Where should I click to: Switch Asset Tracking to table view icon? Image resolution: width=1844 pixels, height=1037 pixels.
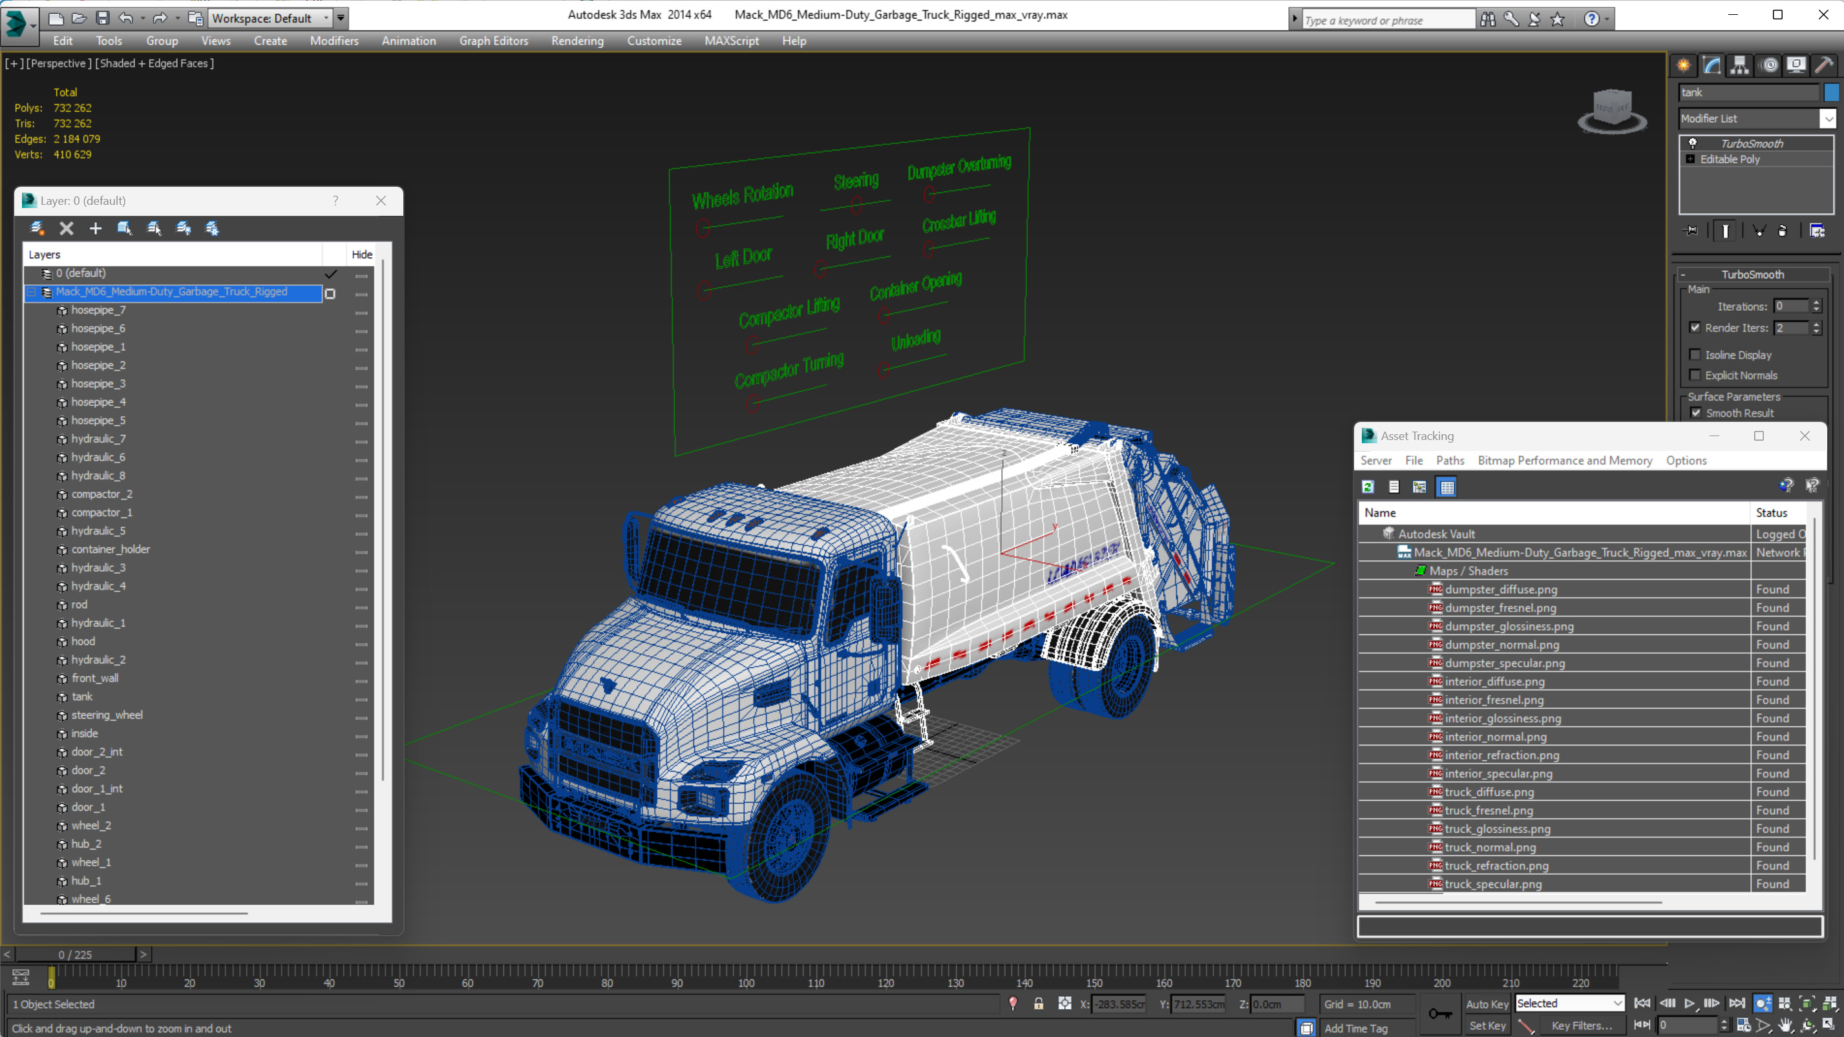[x=1447, y=487]
